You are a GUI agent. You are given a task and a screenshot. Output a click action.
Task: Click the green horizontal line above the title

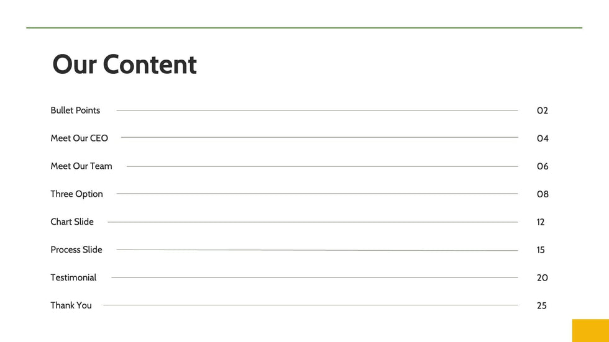point(304,28)
